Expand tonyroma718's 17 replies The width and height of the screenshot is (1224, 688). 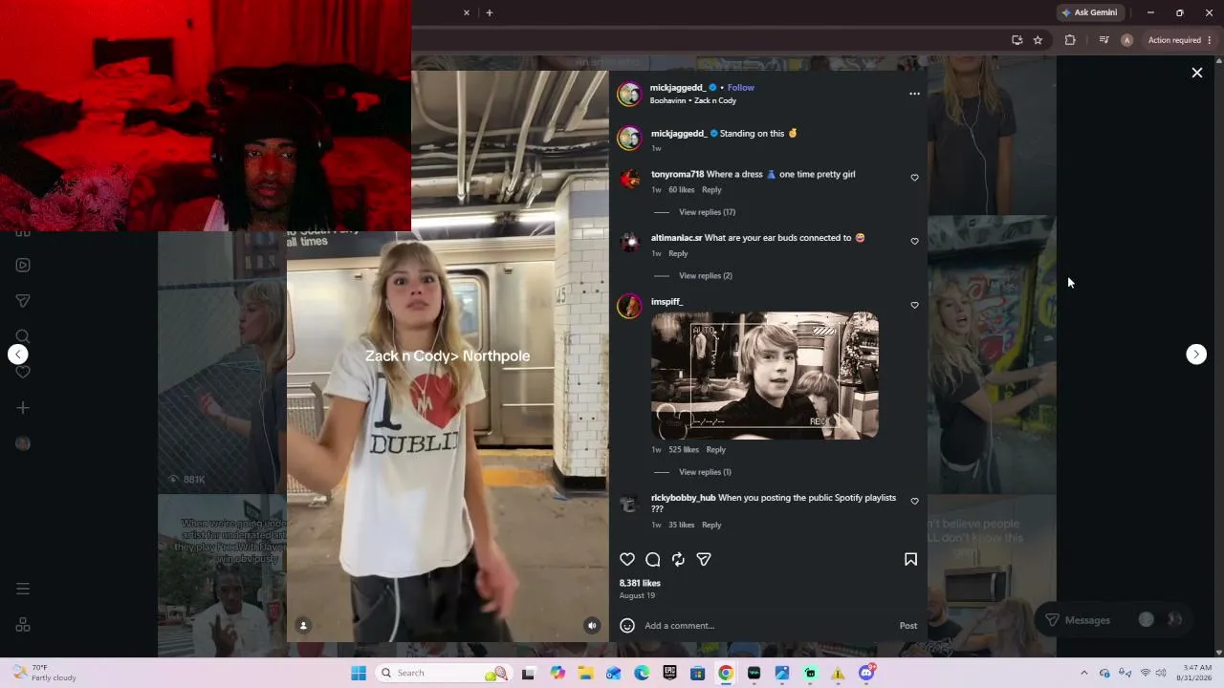click(x=707, y=212)
